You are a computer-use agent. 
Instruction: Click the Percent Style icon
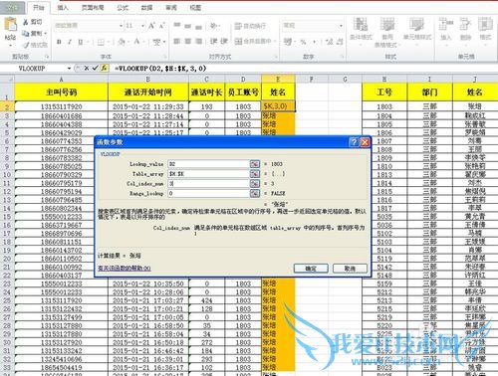tap(303, 42)
